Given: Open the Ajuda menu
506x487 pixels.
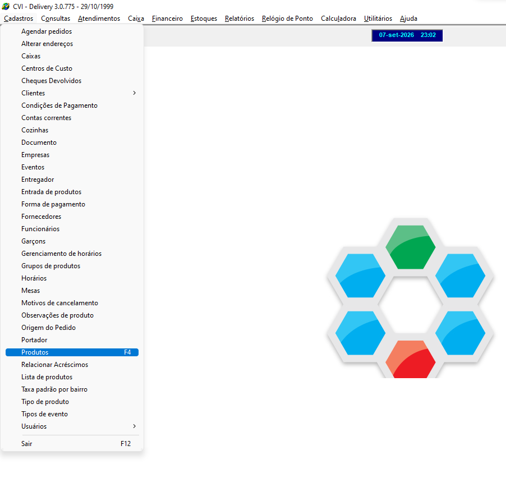Looking at the screenshot, I should coord(408,19).
